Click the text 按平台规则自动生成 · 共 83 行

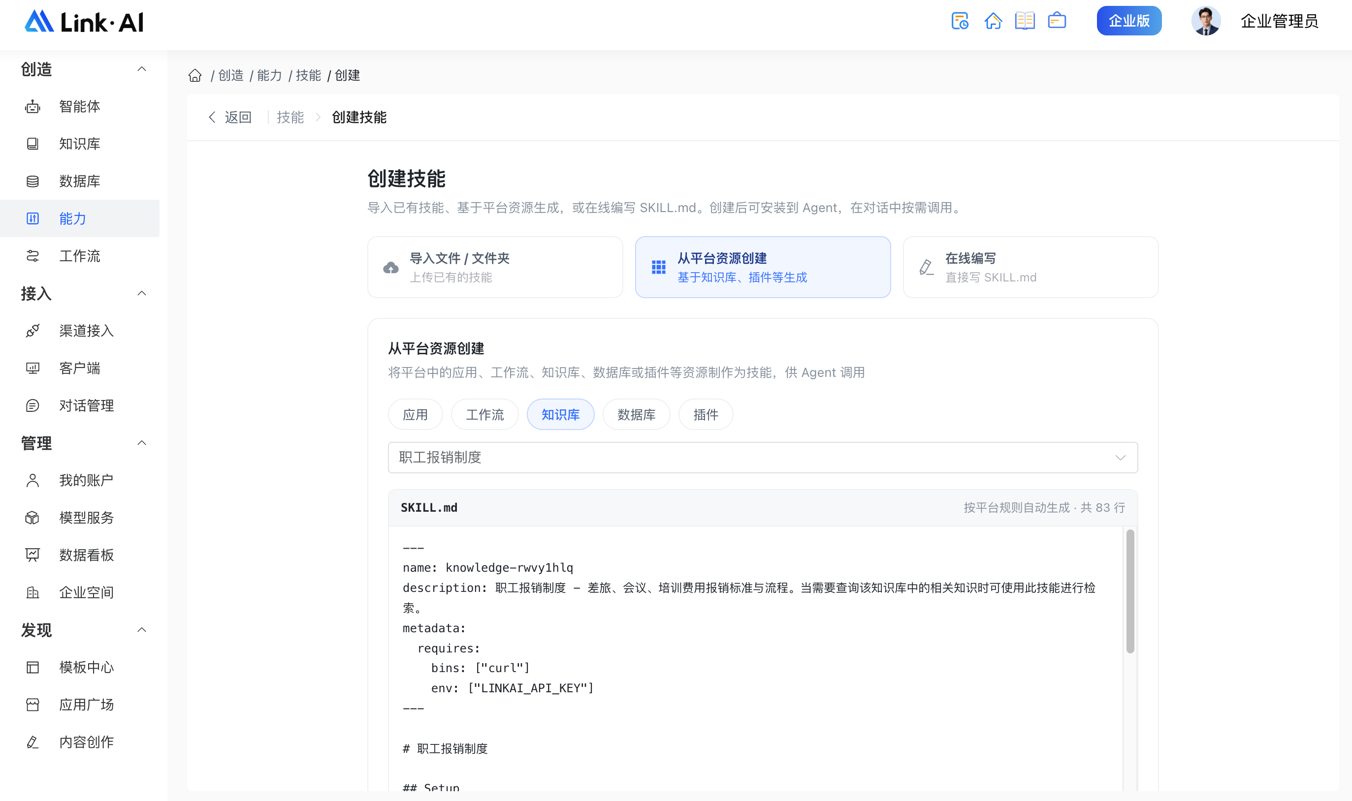pyautogui.click(x=1044, y=507)
